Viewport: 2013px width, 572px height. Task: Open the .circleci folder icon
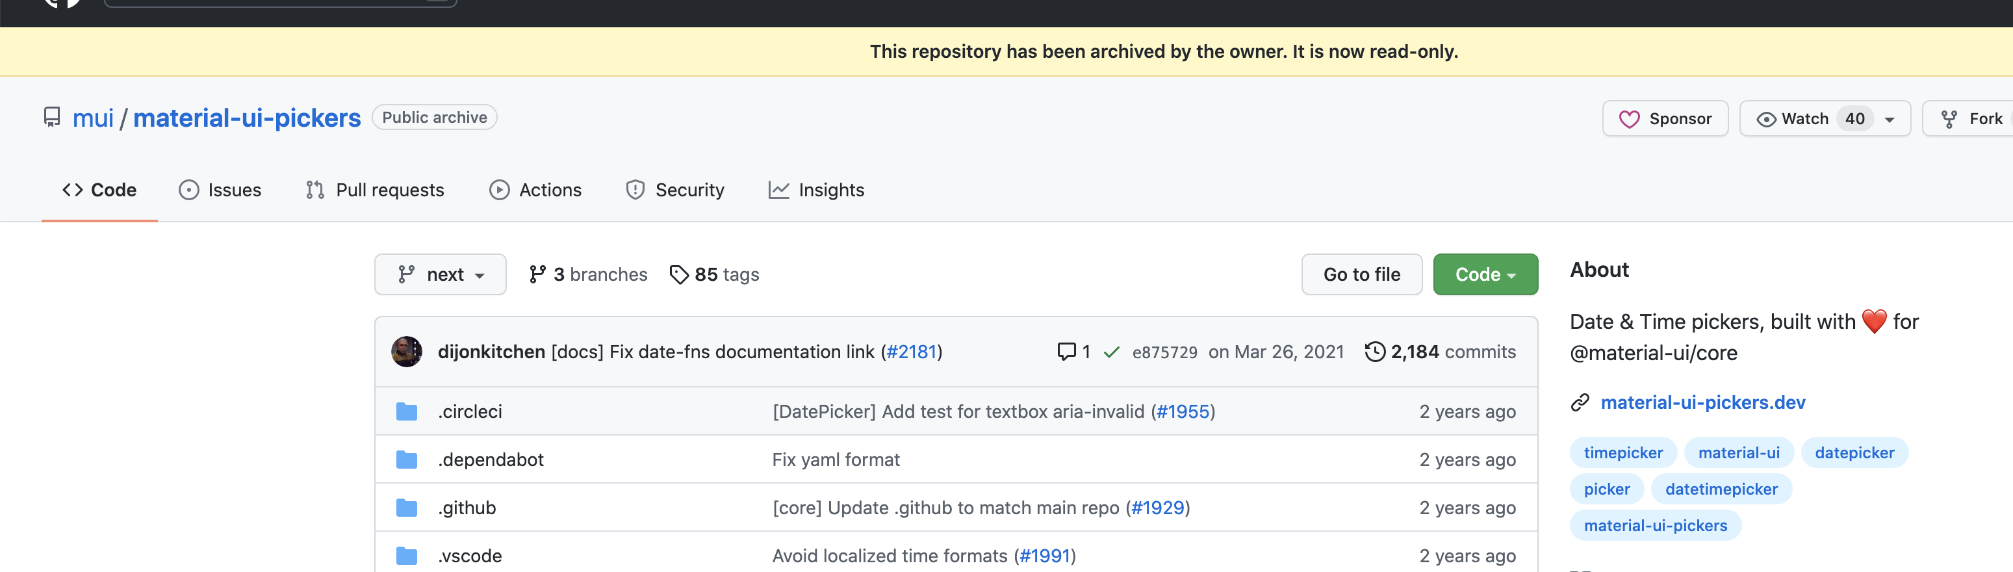point(406,412)
